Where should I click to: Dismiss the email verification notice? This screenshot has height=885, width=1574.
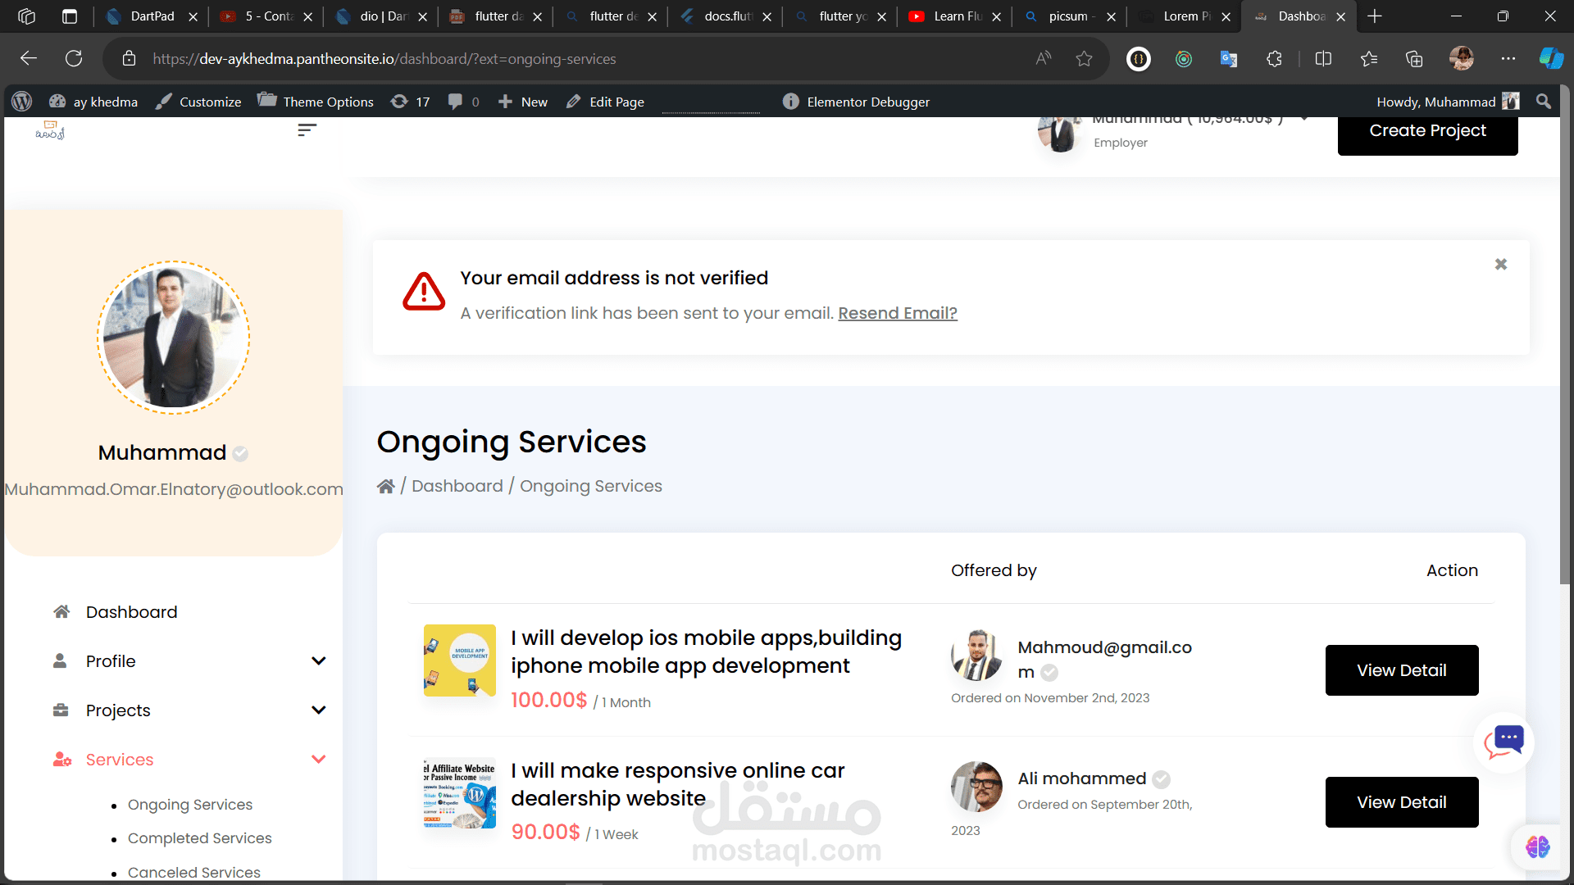point(1500,264)
